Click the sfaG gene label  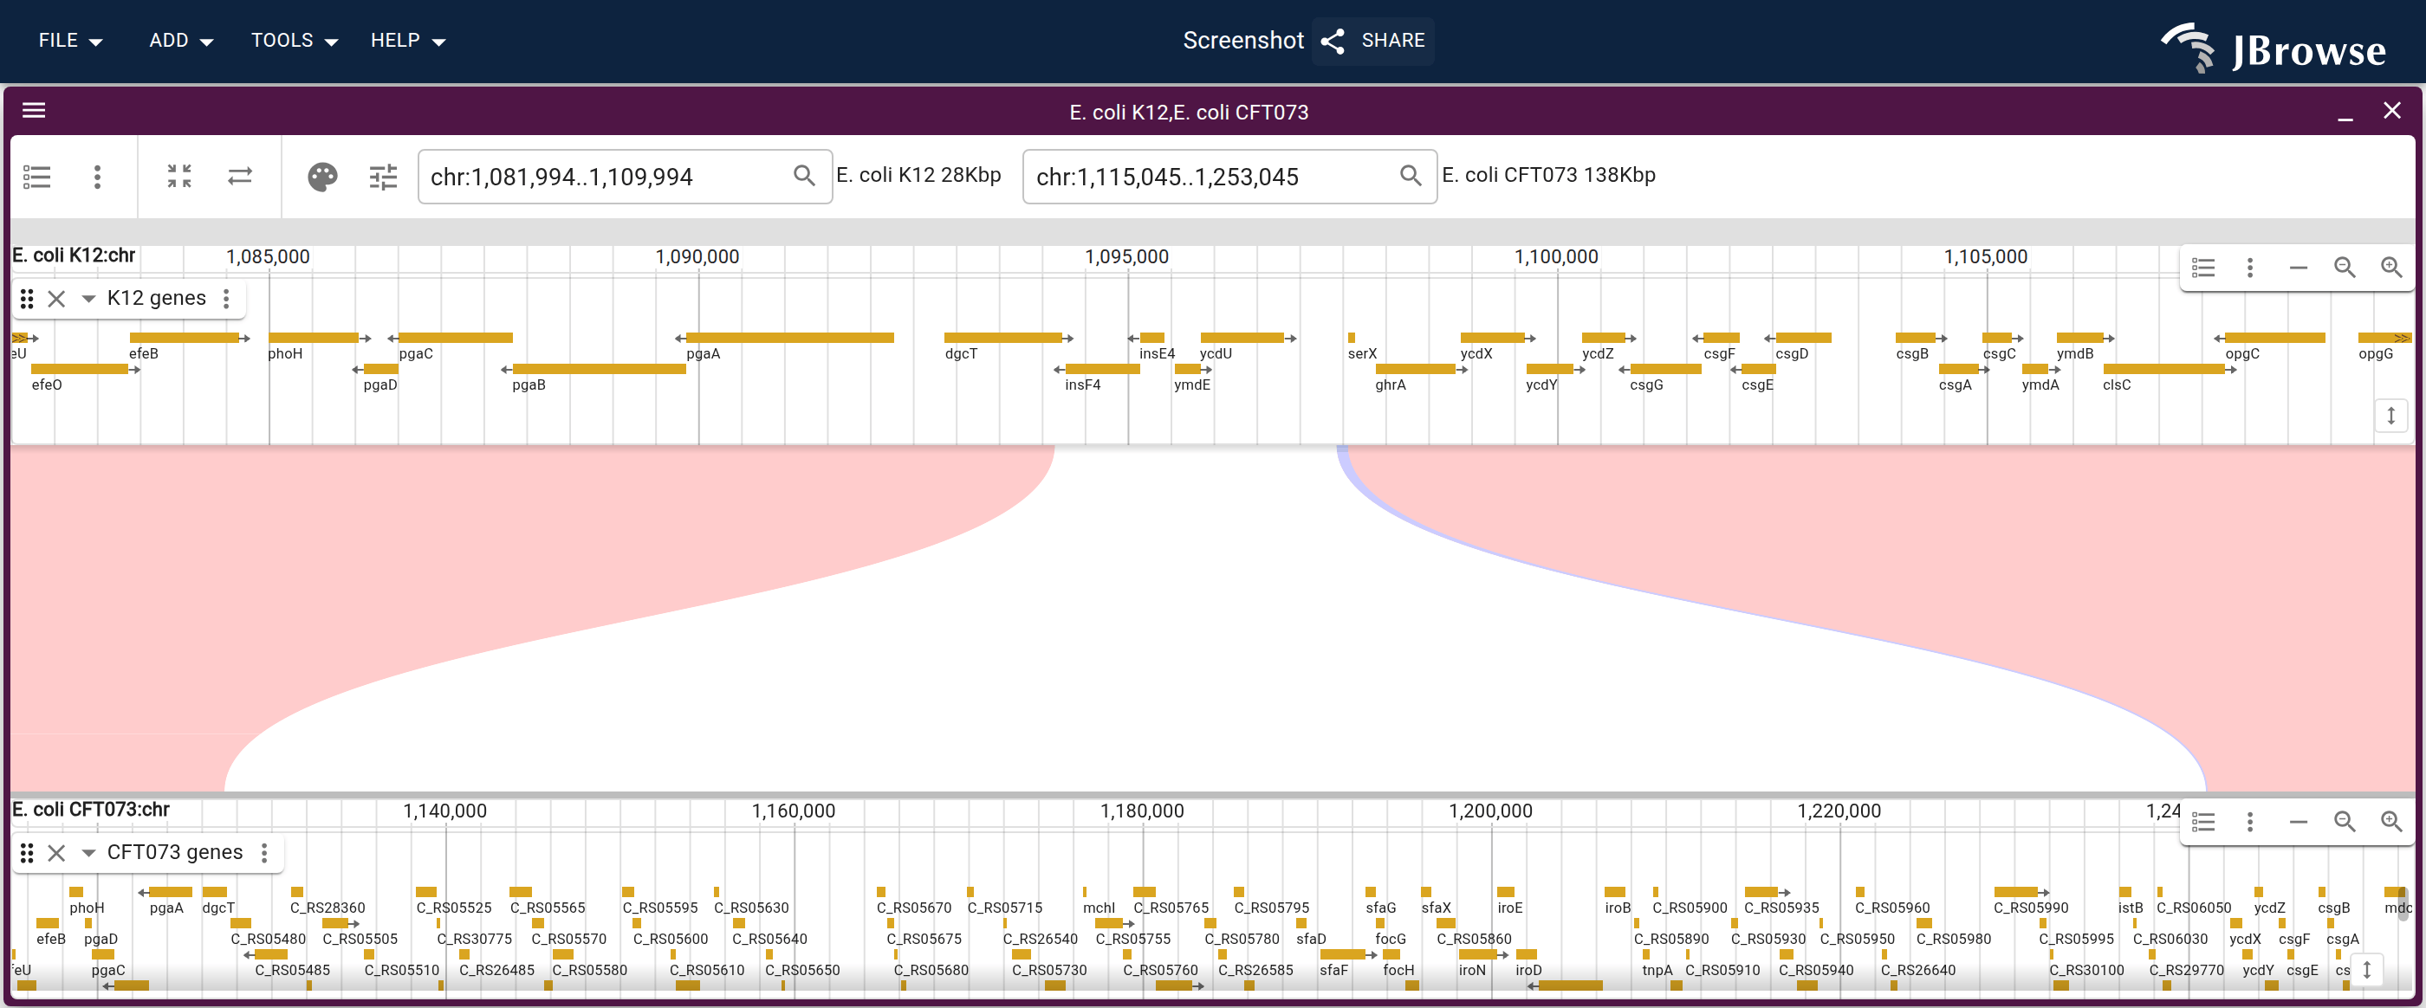pos(1380,908)
